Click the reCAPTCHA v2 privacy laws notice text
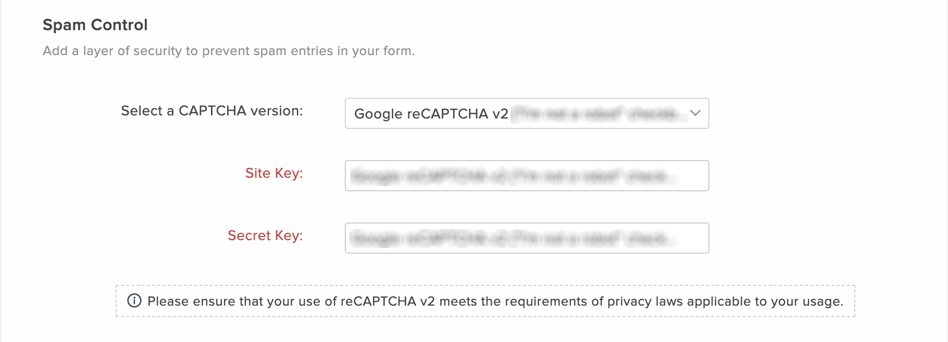Screen dimensions: 948x342 [x=495, y=301]
